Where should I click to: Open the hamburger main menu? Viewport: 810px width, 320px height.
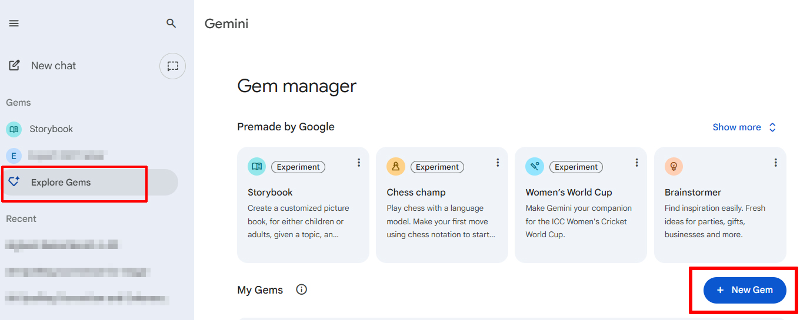tap(14, 23)
